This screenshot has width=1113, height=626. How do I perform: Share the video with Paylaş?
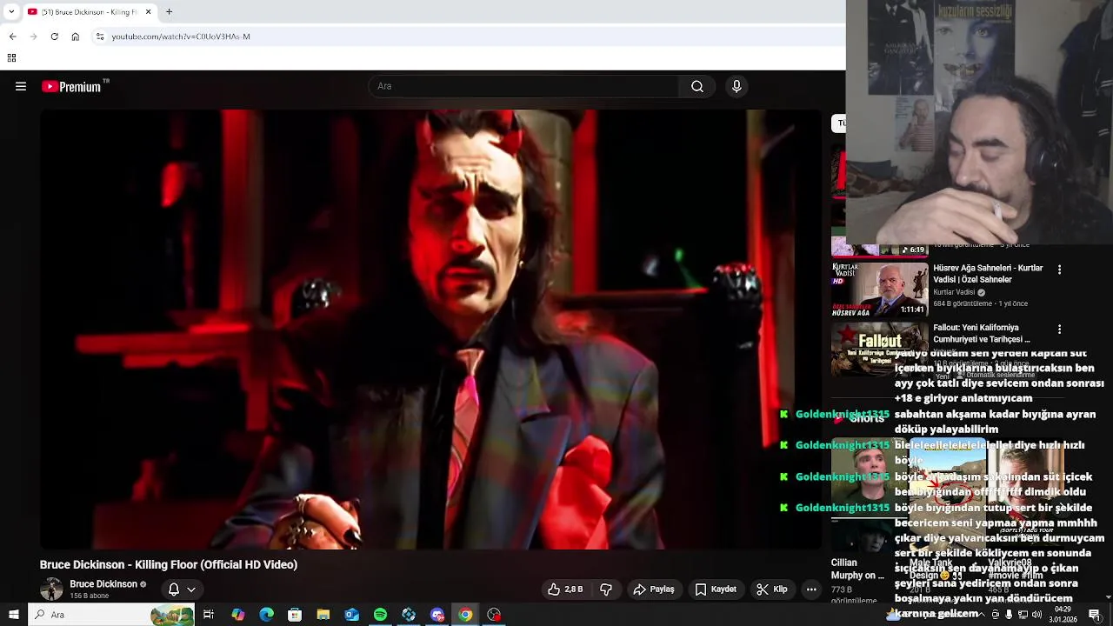(x=654, y=589)
